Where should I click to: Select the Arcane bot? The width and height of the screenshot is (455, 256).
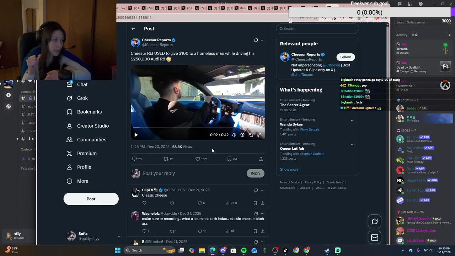click(x=424, y=139)
